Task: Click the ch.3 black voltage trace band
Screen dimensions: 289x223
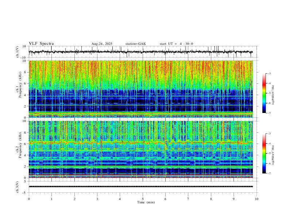Action: [x=141, y=187]
